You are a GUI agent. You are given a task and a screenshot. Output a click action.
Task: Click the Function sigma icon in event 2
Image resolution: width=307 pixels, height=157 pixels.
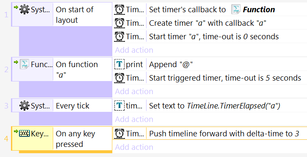pos(24,64)
